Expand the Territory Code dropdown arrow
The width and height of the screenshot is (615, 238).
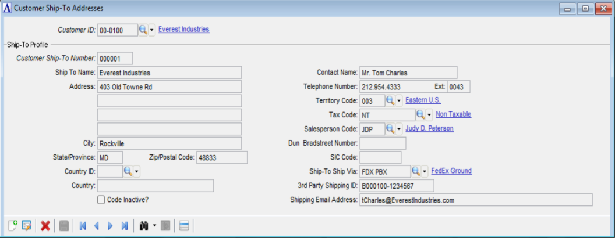coord(399,101)
